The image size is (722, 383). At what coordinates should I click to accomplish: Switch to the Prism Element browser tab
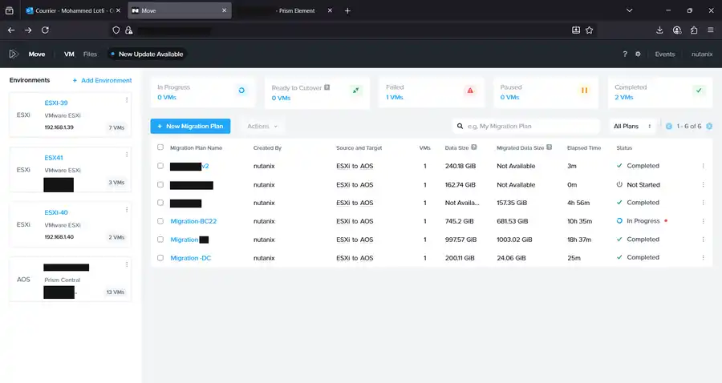point(286,10)
